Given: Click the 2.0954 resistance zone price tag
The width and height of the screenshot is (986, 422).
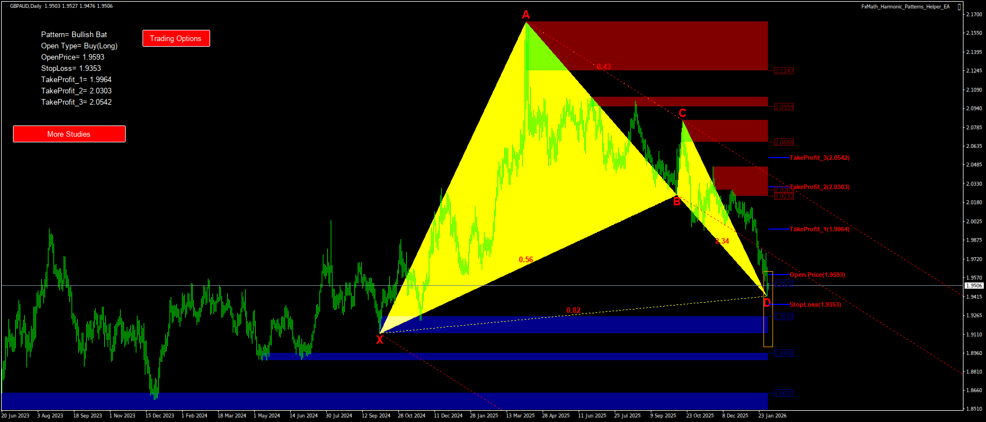Looking at the screenshot, I should click(784, 107).
